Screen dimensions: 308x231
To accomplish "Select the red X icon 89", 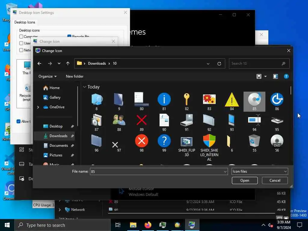I will point(142,123).
